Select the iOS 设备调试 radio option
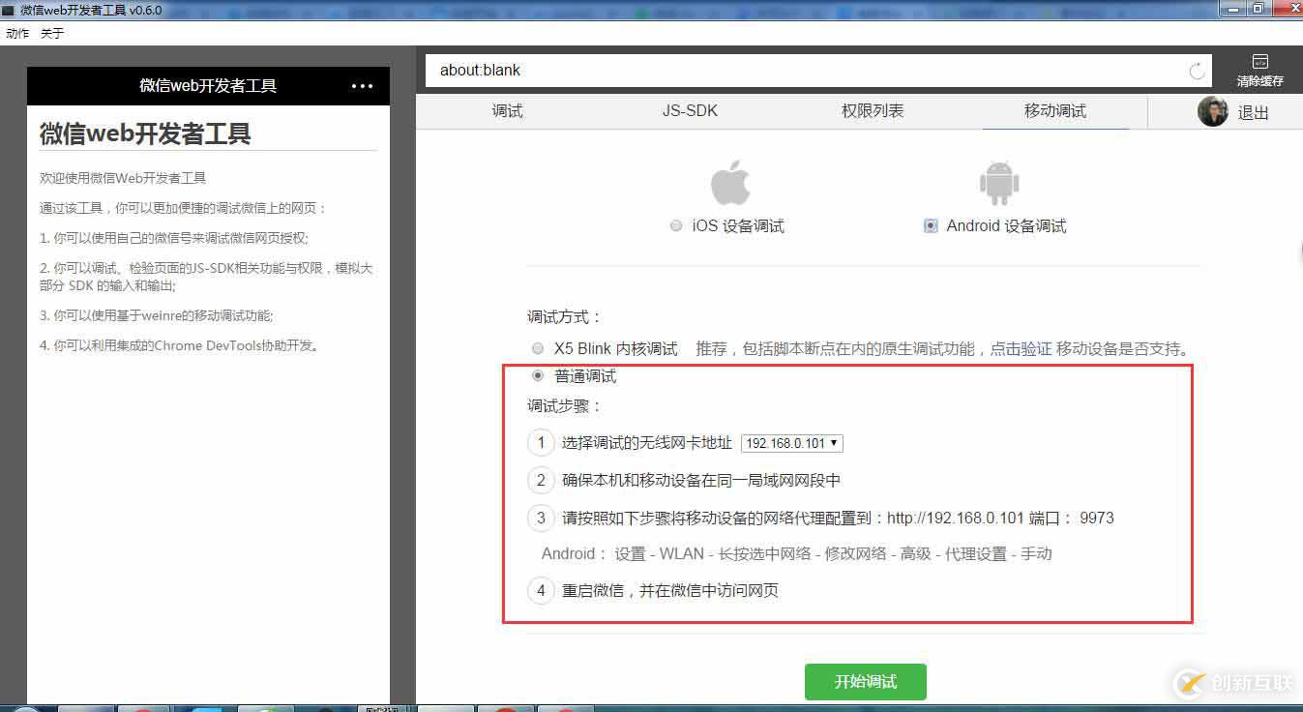This screenshot has height=712, width=1303. (675, 225)
